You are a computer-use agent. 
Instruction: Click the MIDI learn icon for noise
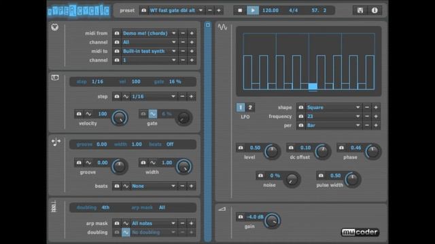pyautogui.click(x=260, y=176)
